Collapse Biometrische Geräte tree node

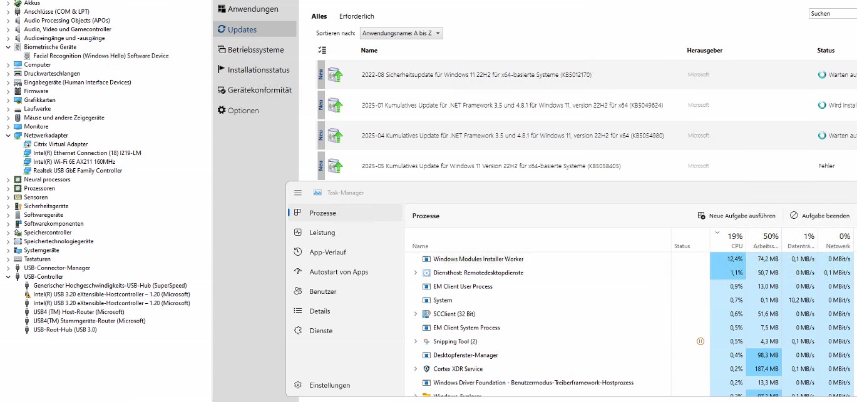coord(8,47)
